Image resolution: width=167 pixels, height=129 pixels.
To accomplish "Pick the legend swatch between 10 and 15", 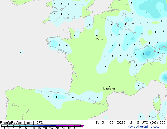I will (x=35, y=126).
